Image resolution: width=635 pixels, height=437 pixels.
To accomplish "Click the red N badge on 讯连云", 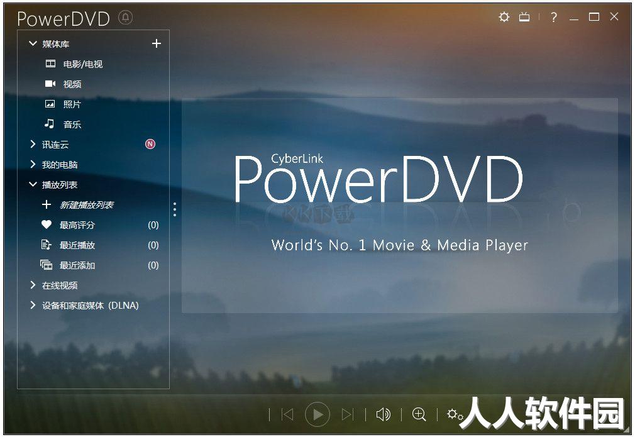I will (x=150, y=144).
